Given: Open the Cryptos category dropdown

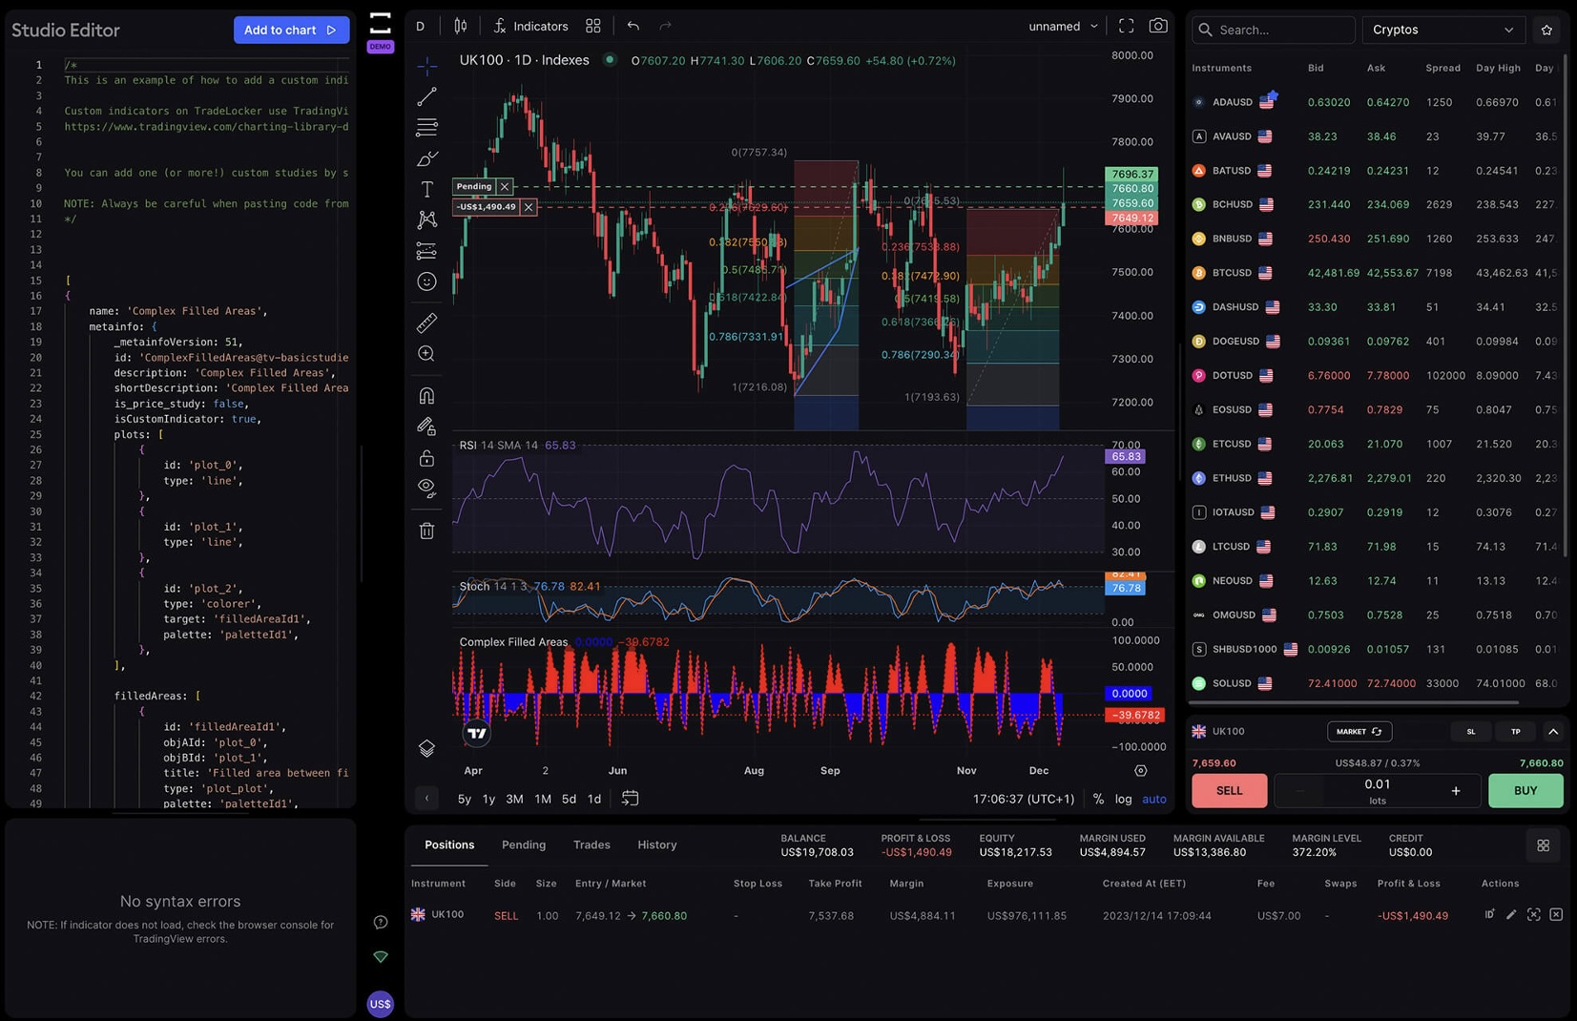Looking at the screenshot, I should pos(1442,30).
